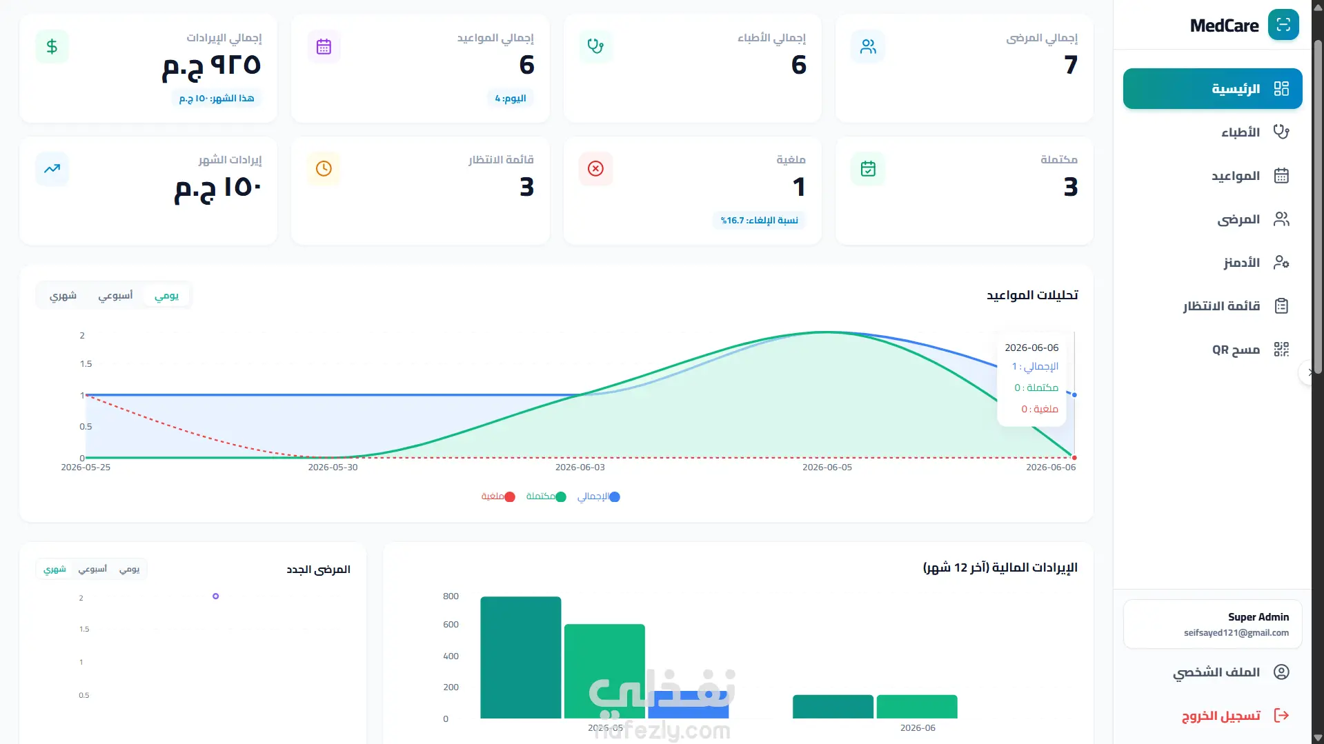Click the dollar icon in إجمالي الإيرادات card

click(52, 47)
